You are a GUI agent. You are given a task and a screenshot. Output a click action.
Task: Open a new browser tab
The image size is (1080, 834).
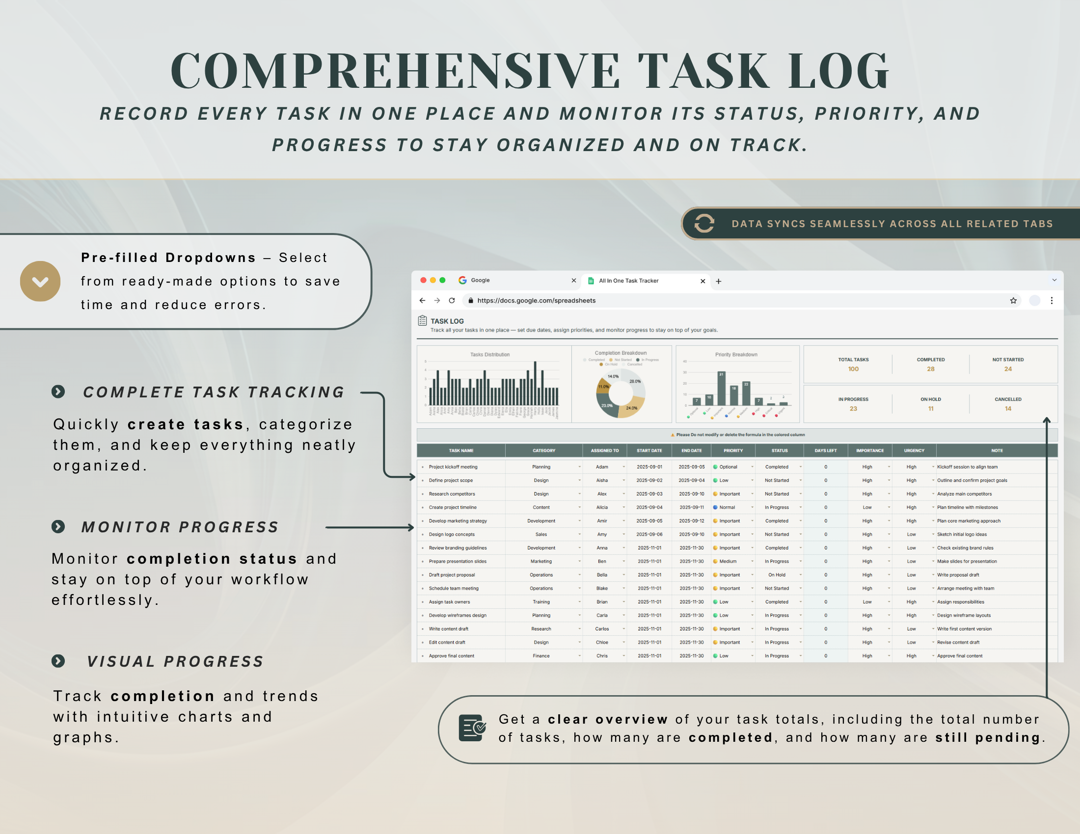719,281
